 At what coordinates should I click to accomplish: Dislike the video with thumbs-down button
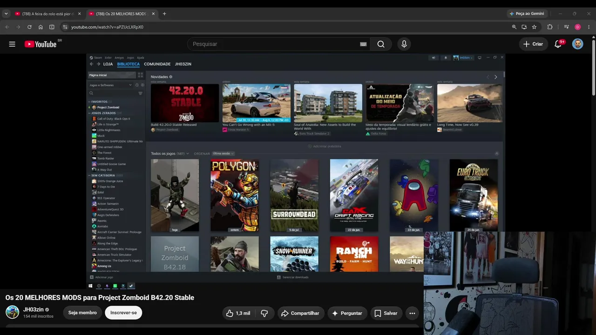(x=264, y=313)
